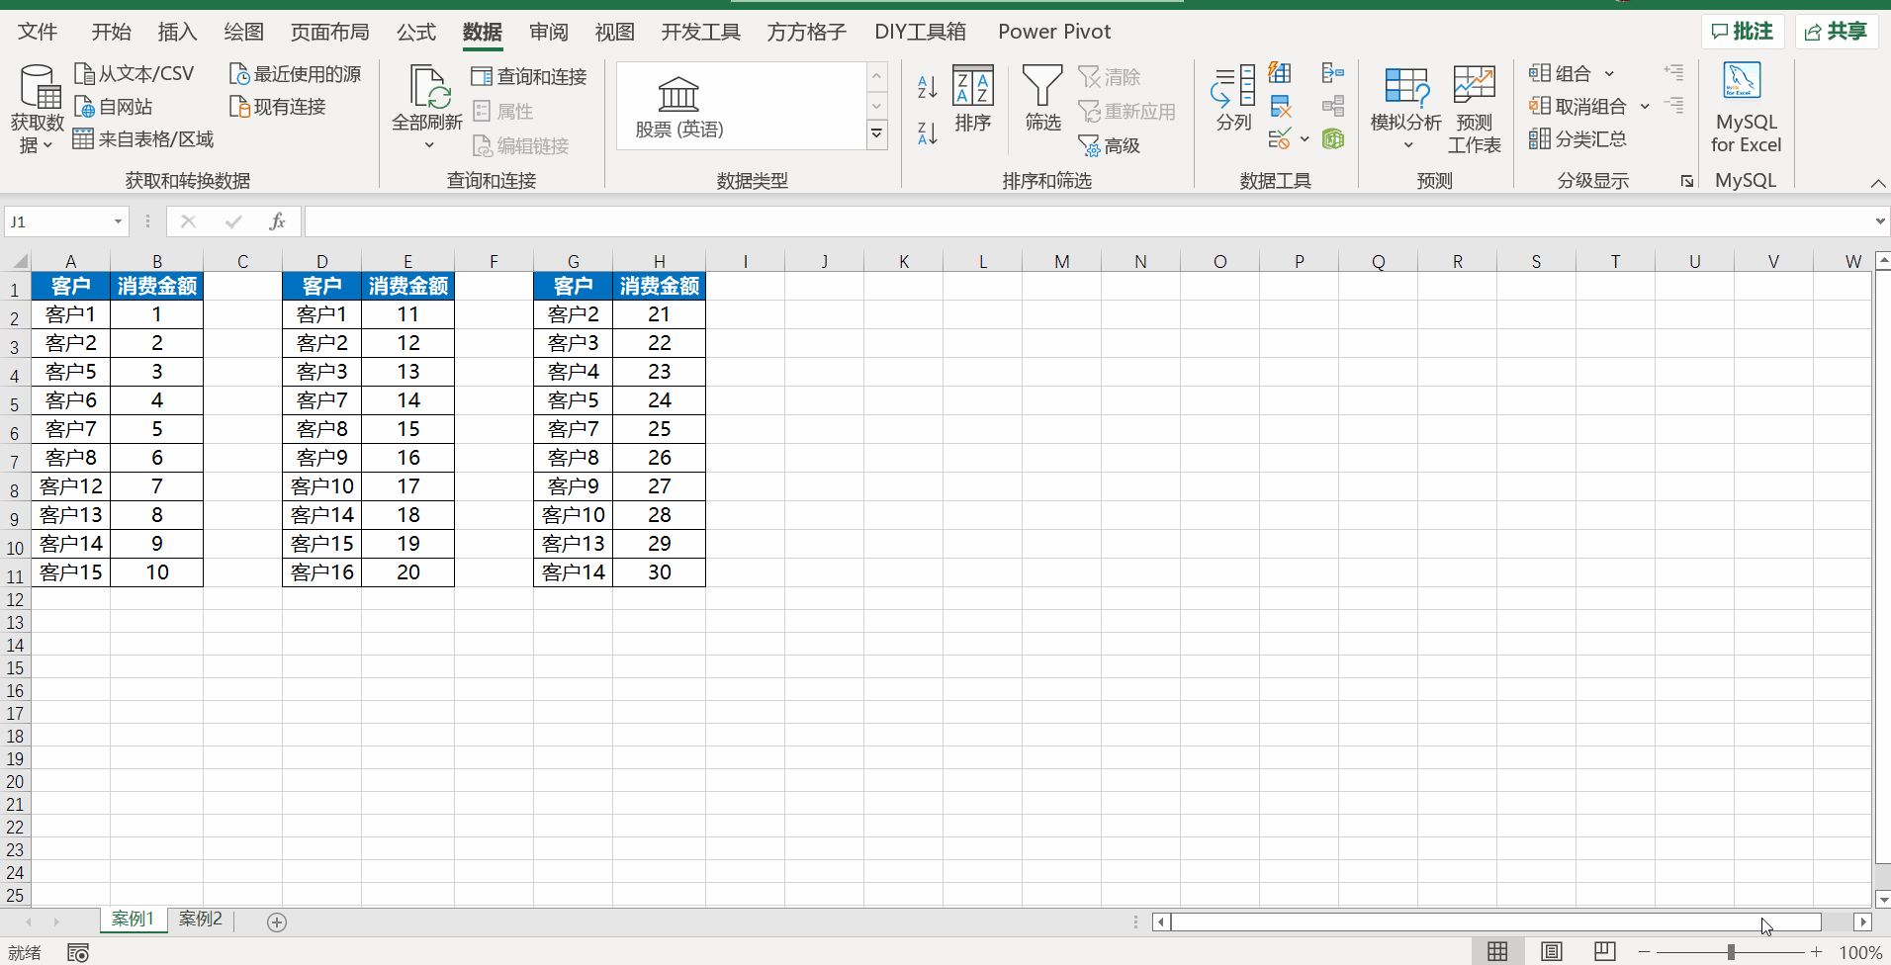
Task: Expand the Data Types gallery more arrow
Action: [x=876, y=133]
